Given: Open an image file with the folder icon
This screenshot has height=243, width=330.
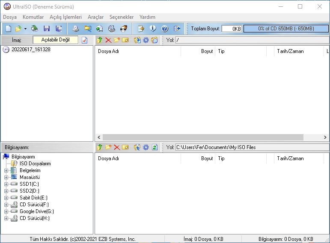Looking at the screenshot, I should (x=18, y=29).
